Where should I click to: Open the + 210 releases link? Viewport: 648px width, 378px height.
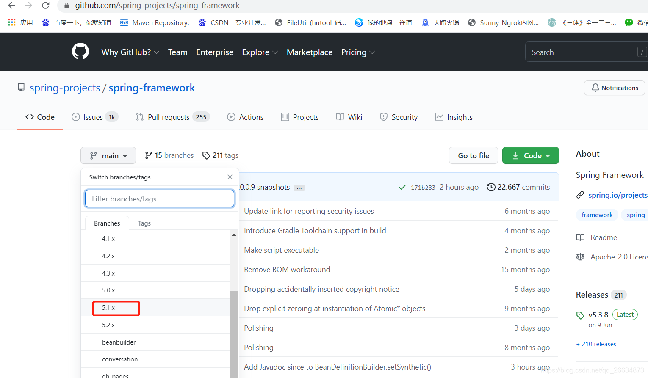596,344
